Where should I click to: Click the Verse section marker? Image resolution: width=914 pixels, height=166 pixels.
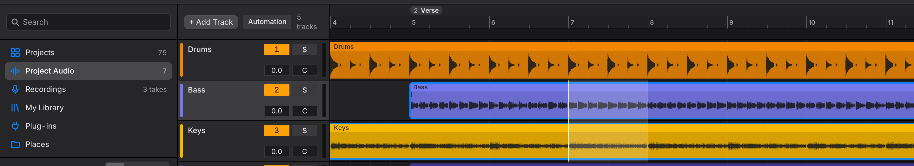click(426, 11)
